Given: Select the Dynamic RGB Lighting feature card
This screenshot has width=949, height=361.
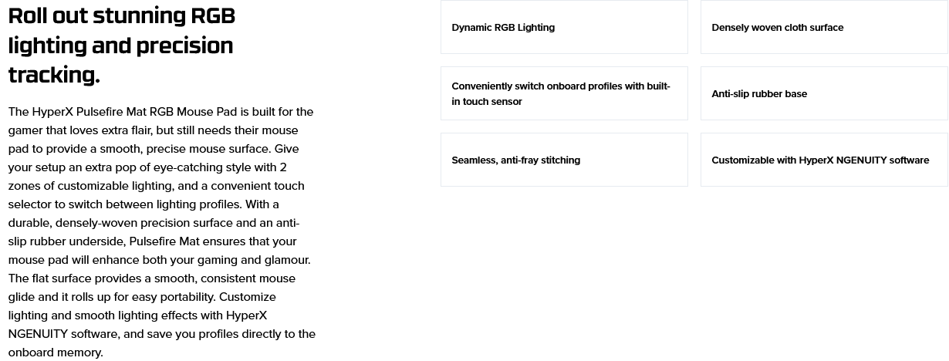Looking at the screenshot, I should click(564, 27).
